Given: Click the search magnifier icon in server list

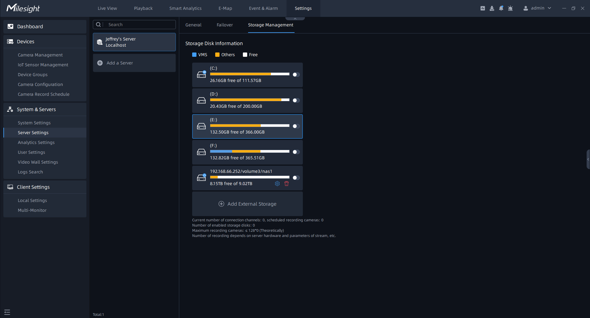Looking at the screenshot, I should [x=98, y=25].
